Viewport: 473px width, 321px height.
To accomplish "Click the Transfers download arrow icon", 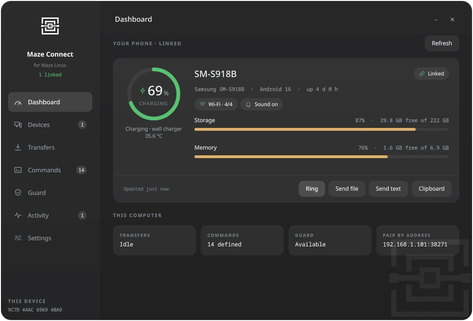I will click(x=18, y=147).
